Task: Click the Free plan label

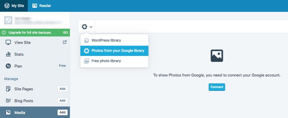Action: pyautogui.click(x=63, y=66)
